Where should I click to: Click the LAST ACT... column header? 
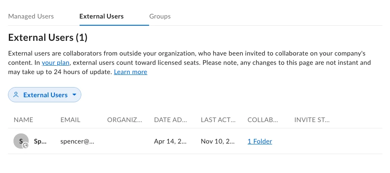pyautogui.click(x=218, y=120)
